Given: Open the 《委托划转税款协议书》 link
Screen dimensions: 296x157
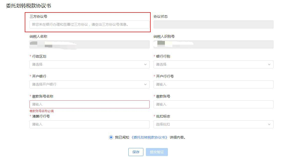Looking at the screenshot, I should (x=149, y=137).
